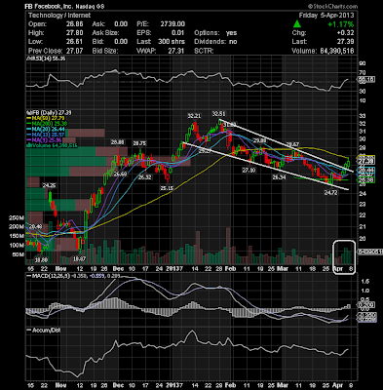Click the 'FB (Daily) 27.39' price legend
Image resolution: width=383 pixels, height=390 pixels.
[49, 113]
